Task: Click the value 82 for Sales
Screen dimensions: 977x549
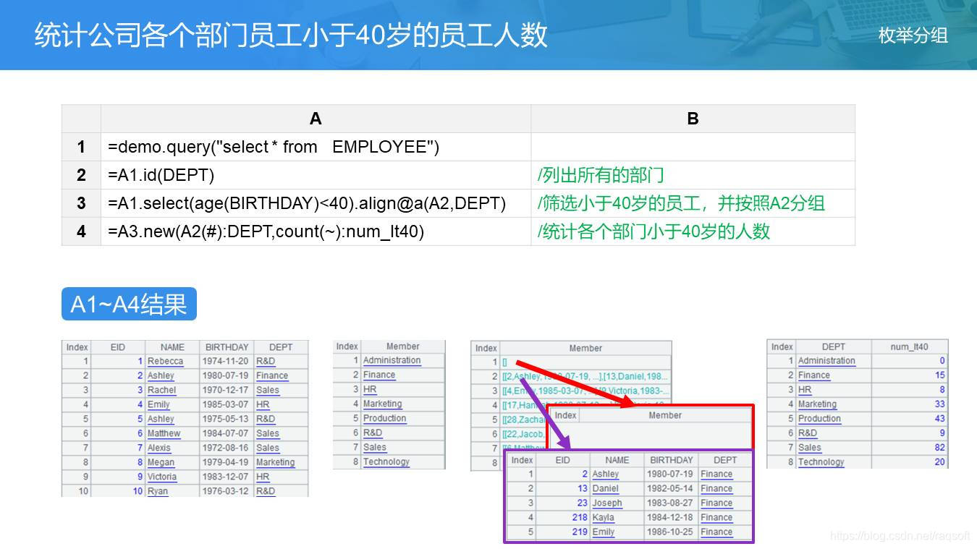Action: 939,448
